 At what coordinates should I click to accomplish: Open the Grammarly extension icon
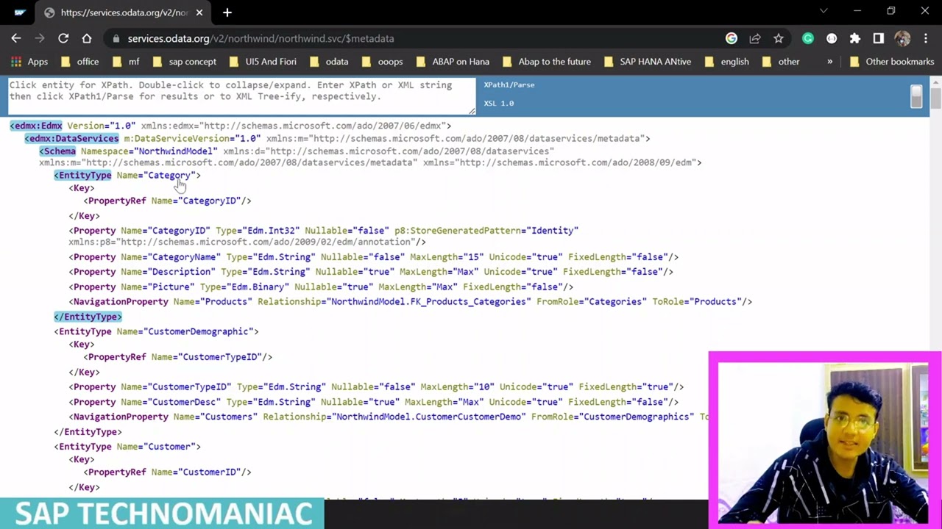coord(808,38)
